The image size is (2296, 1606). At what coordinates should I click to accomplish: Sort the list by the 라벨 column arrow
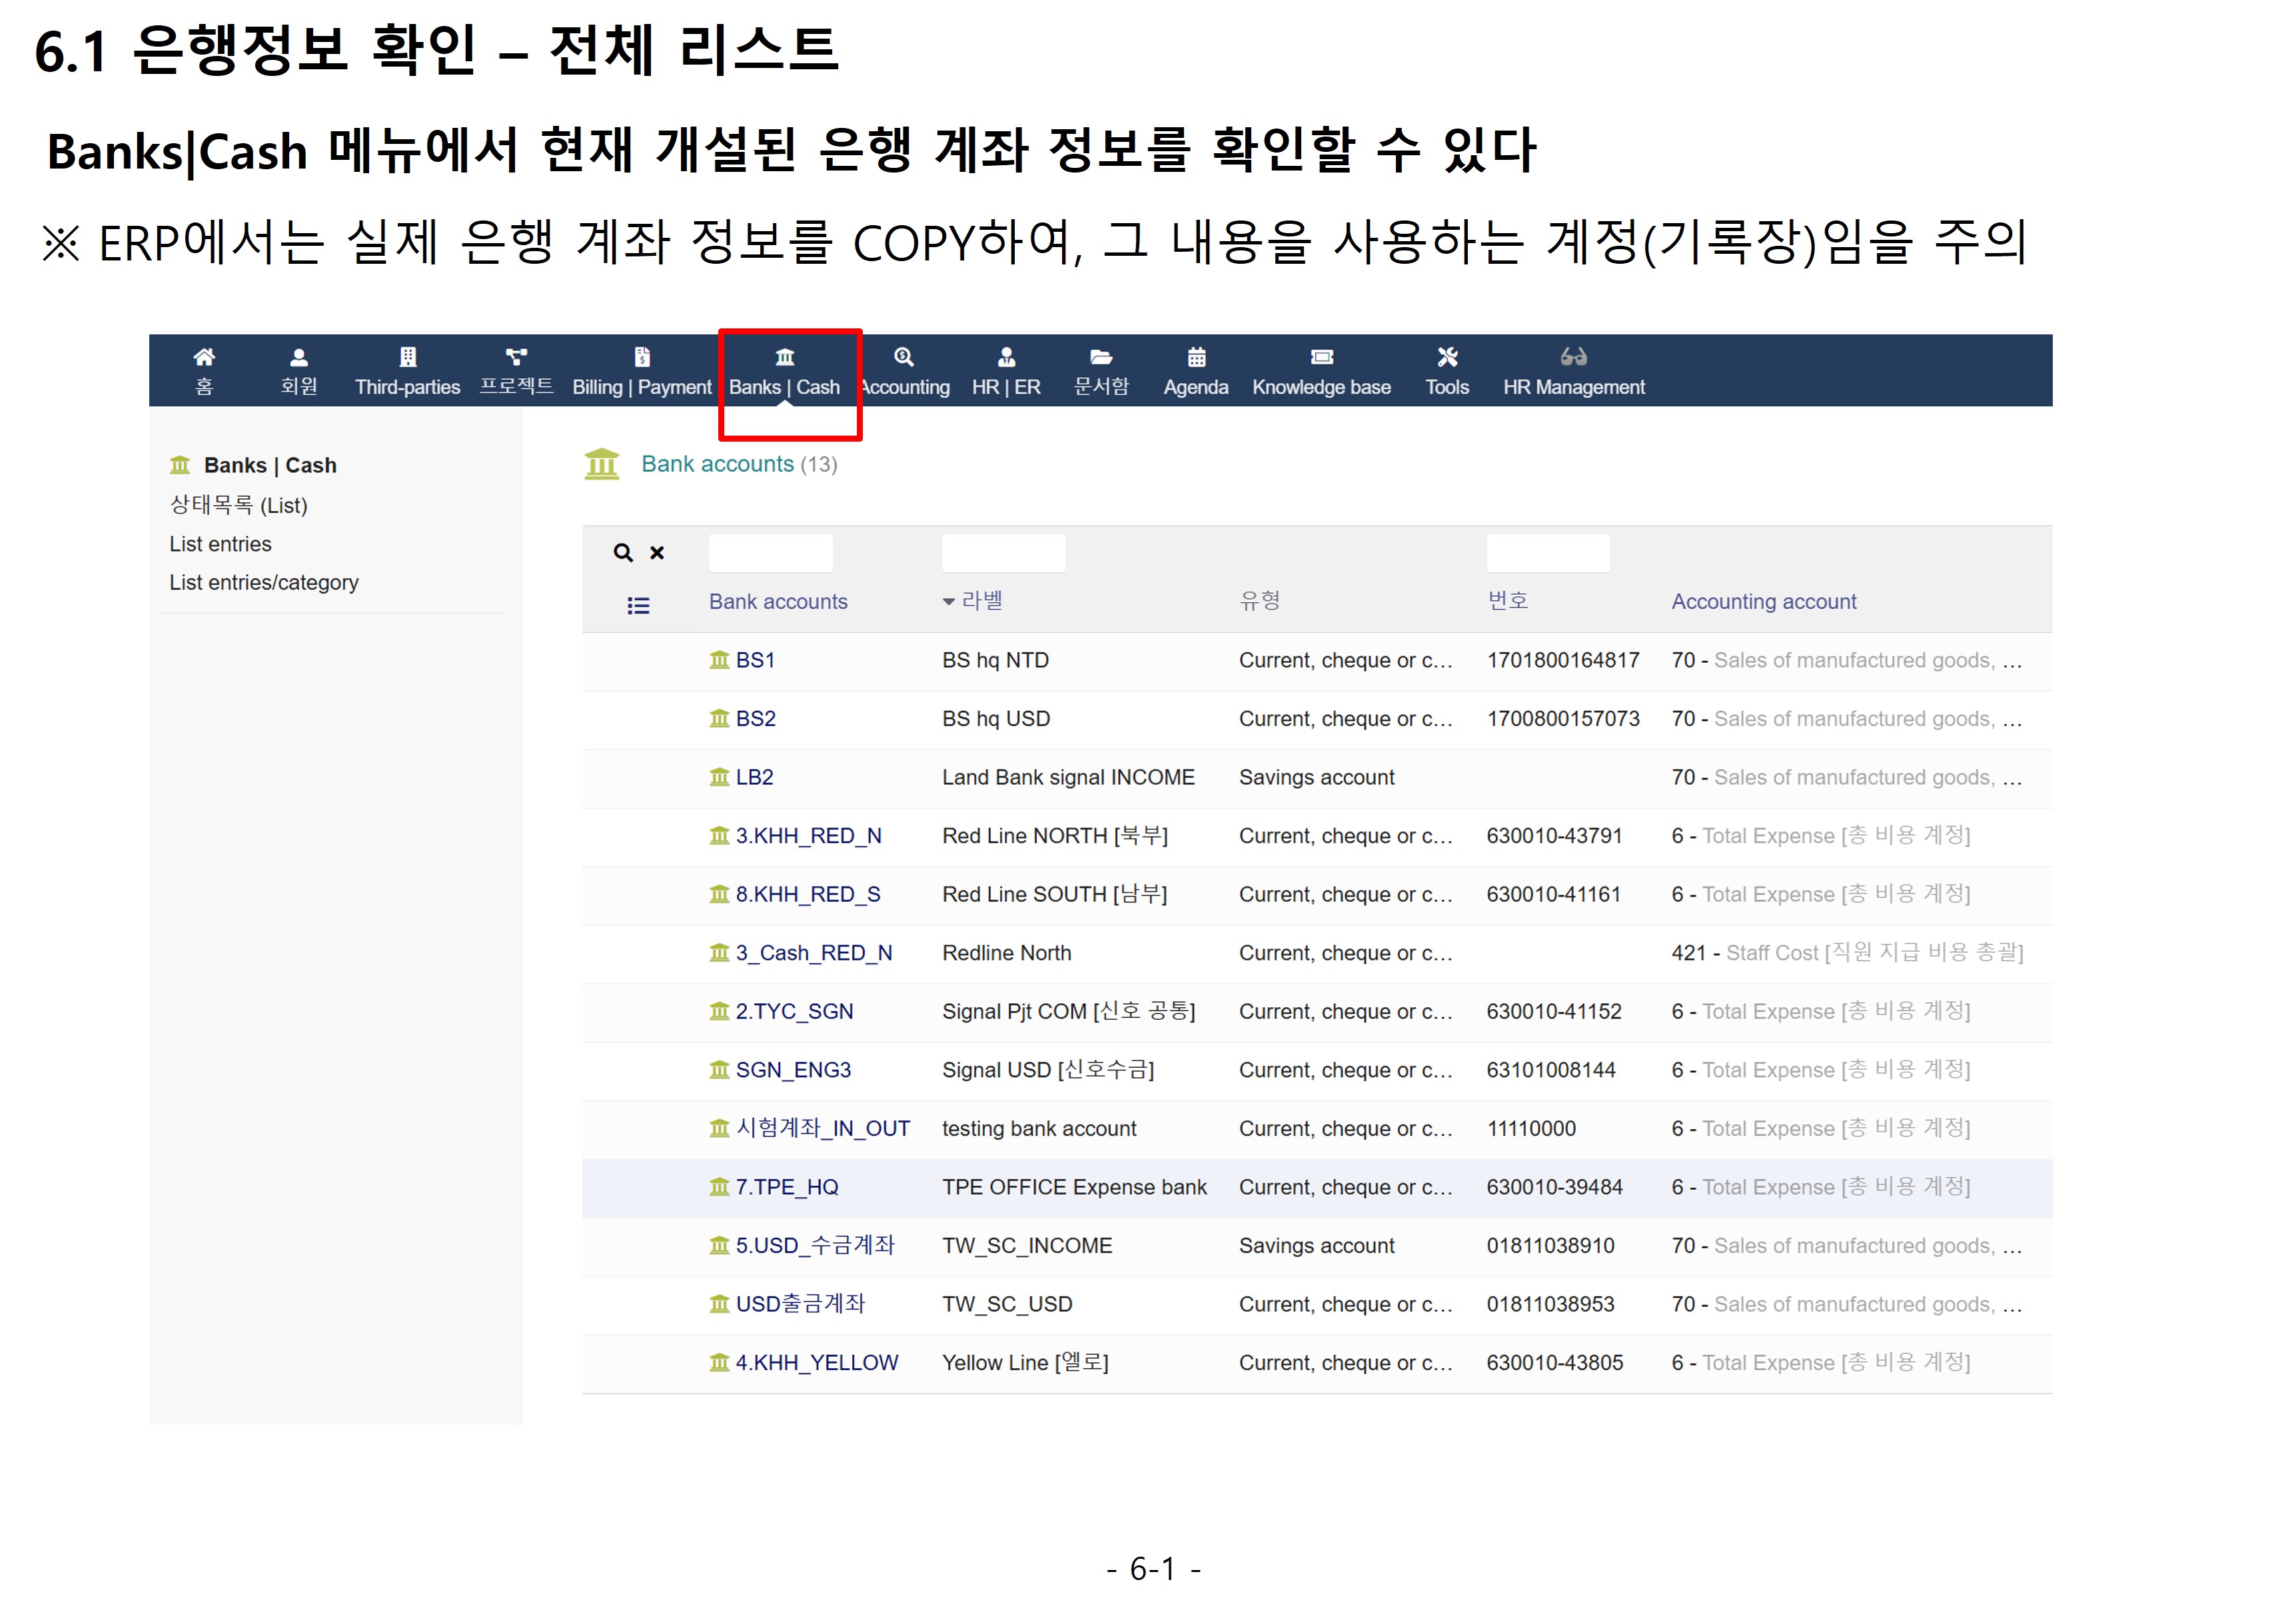949,602
